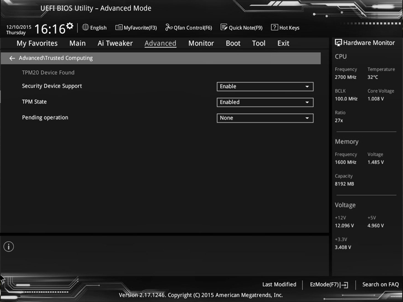This screenshot has width=403, height=302.
Task: Click the info circle icon
Action: (9, 247)
